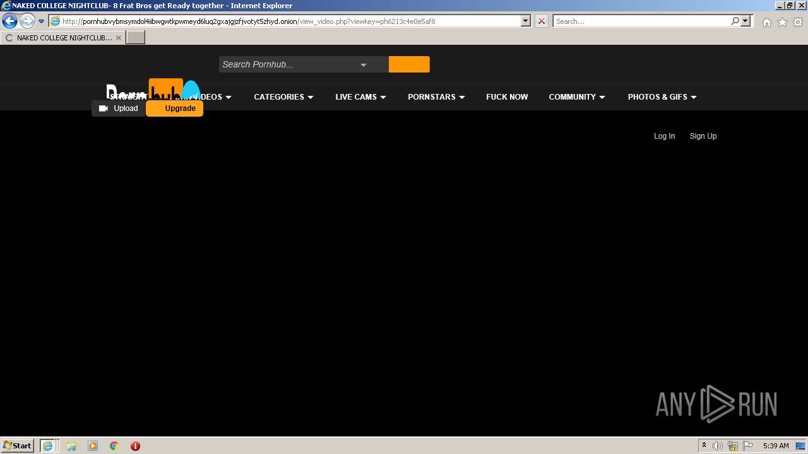Open the search provider dropdown
Image resolution: width=808 pixels, height=454 pixels.
click(746, 21)
